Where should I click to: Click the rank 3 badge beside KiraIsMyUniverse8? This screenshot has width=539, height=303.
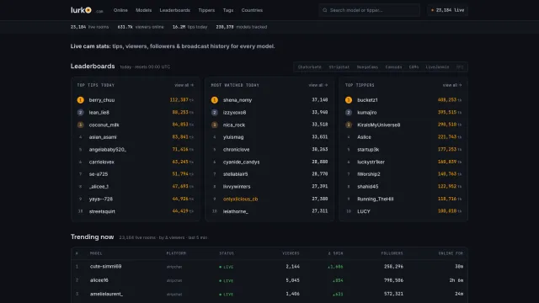point(349,125)
